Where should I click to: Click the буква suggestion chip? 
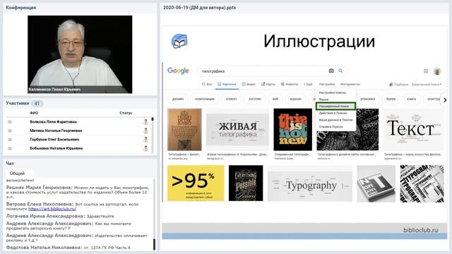pos(391,99)
